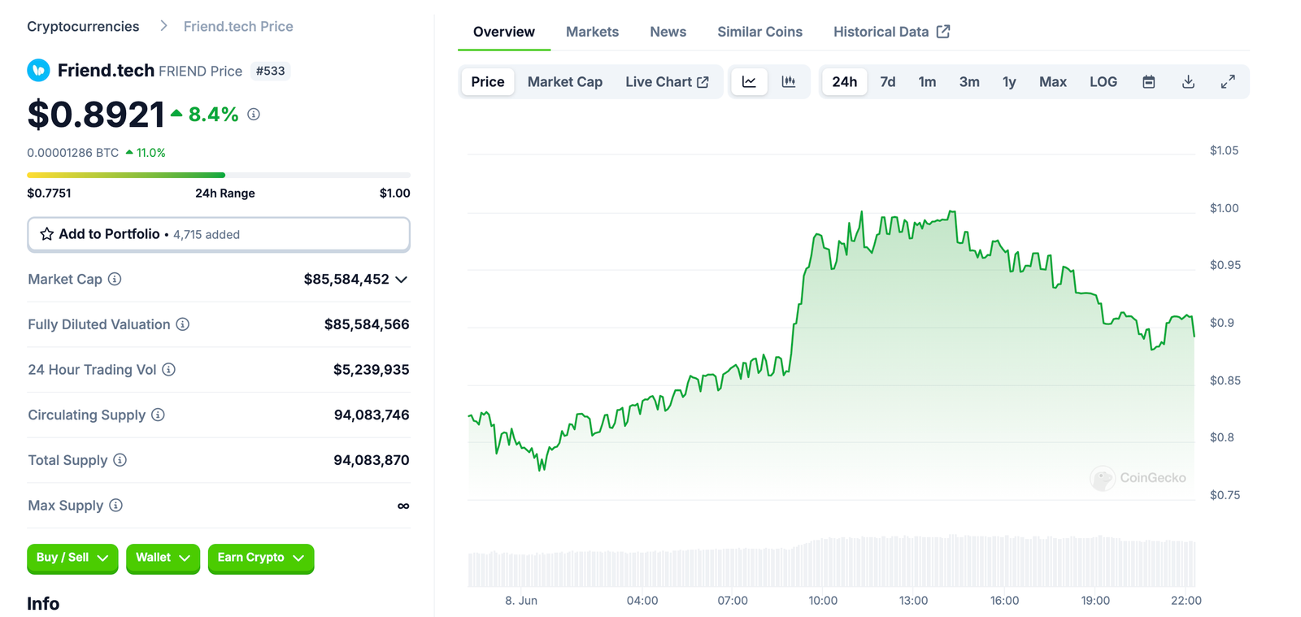The width and height of the screenshot is (1301, 617).
Task: Click the Add to Portfolio button
Action: pos(218,234)
